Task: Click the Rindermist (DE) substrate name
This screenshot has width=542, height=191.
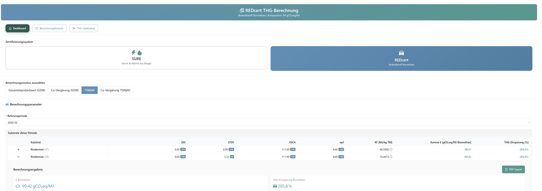Action: tap(40, 157)
